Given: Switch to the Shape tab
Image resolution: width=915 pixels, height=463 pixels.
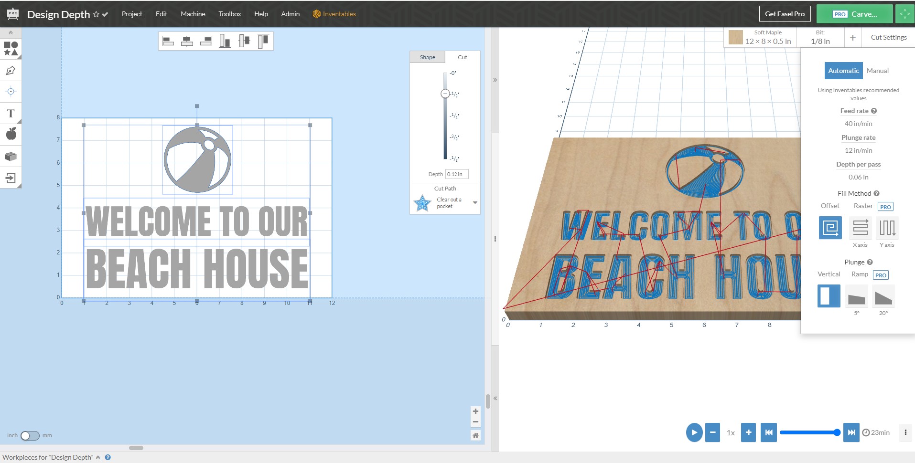Looking at the screenshot, I should click(x=427, y=57).
